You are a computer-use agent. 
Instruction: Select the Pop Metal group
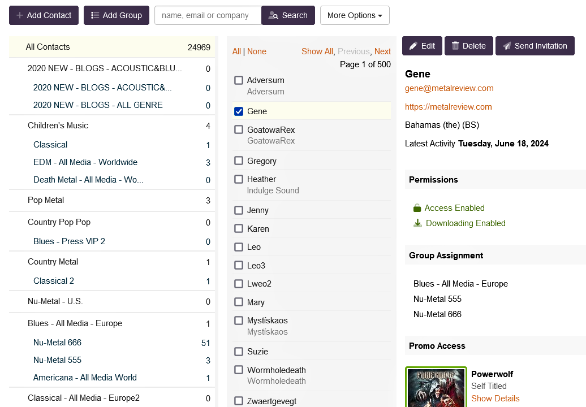[112, 200]
